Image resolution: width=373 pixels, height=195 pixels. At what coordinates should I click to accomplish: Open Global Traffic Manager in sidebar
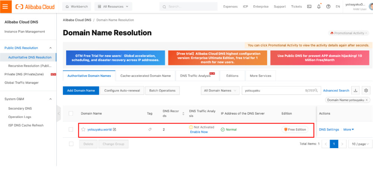pyautogui.click(x=21, y=83)
